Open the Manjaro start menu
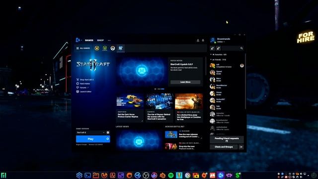 coord(3,175)
